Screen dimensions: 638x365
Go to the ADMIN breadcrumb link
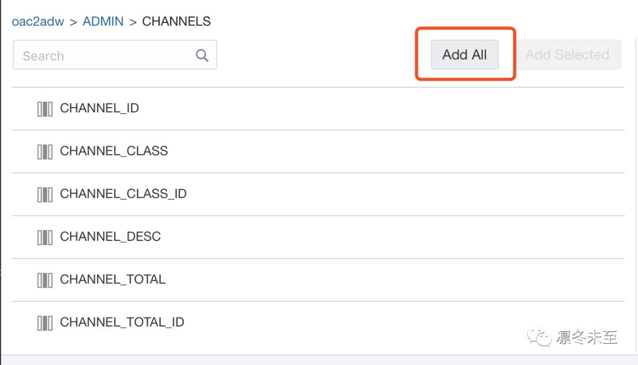[x=103, y=22]
